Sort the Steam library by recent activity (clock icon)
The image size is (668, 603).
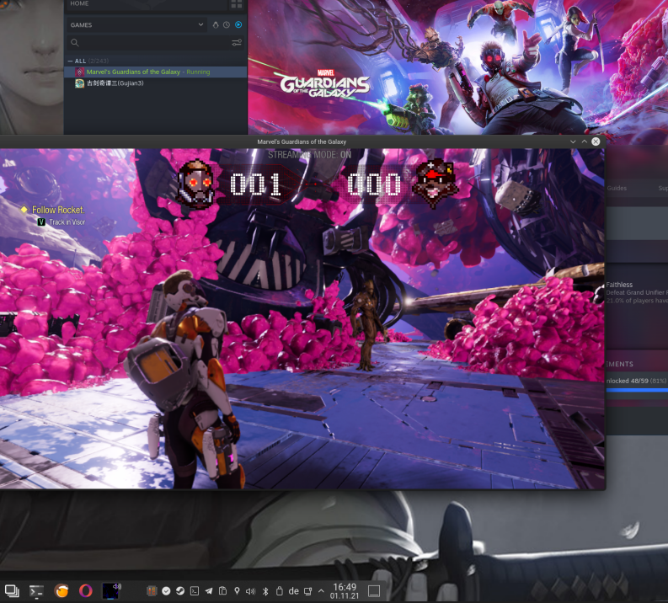pyautogui.click(x=227, y=25)
